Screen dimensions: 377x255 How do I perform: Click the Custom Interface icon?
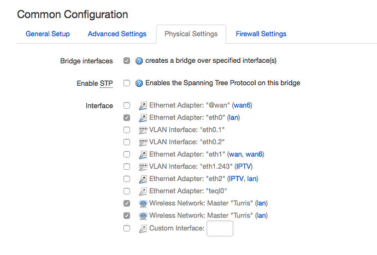[x=143, y=228]
